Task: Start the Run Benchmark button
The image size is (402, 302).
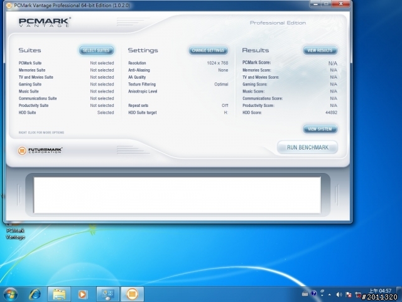Action: (x=307, y=147)
